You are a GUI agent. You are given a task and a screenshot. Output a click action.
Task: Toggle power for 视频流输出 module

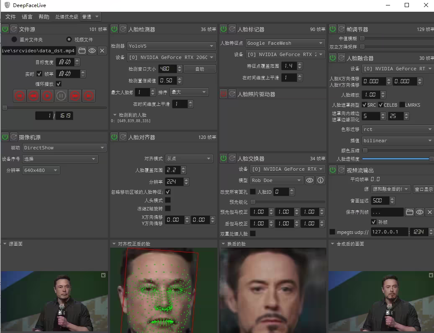(333, 170)
